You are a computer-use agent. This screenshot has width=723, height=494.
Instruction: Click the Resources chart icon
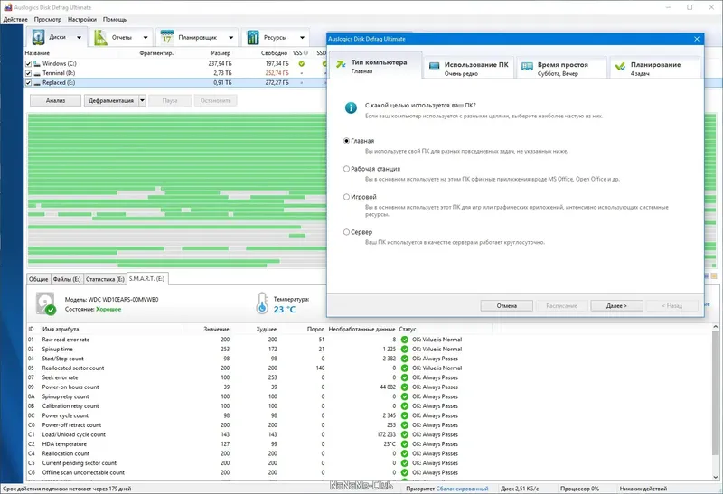(x=253, y=37)
